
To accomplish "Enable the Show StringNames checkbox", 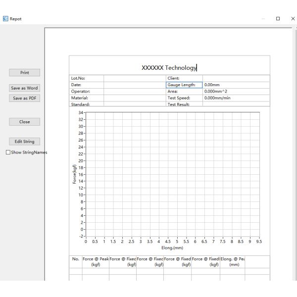I will 8,152.
